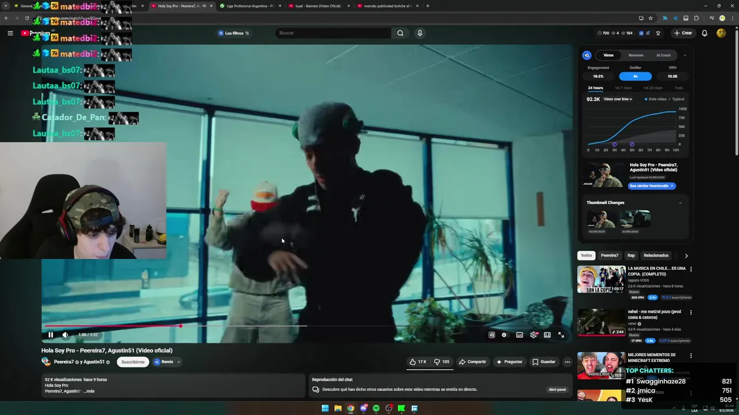The height and width of the screenshot is (415, 739).
Task: Click See similar thumbnails link
Action: pyautogui.click(x=651, y=186)
